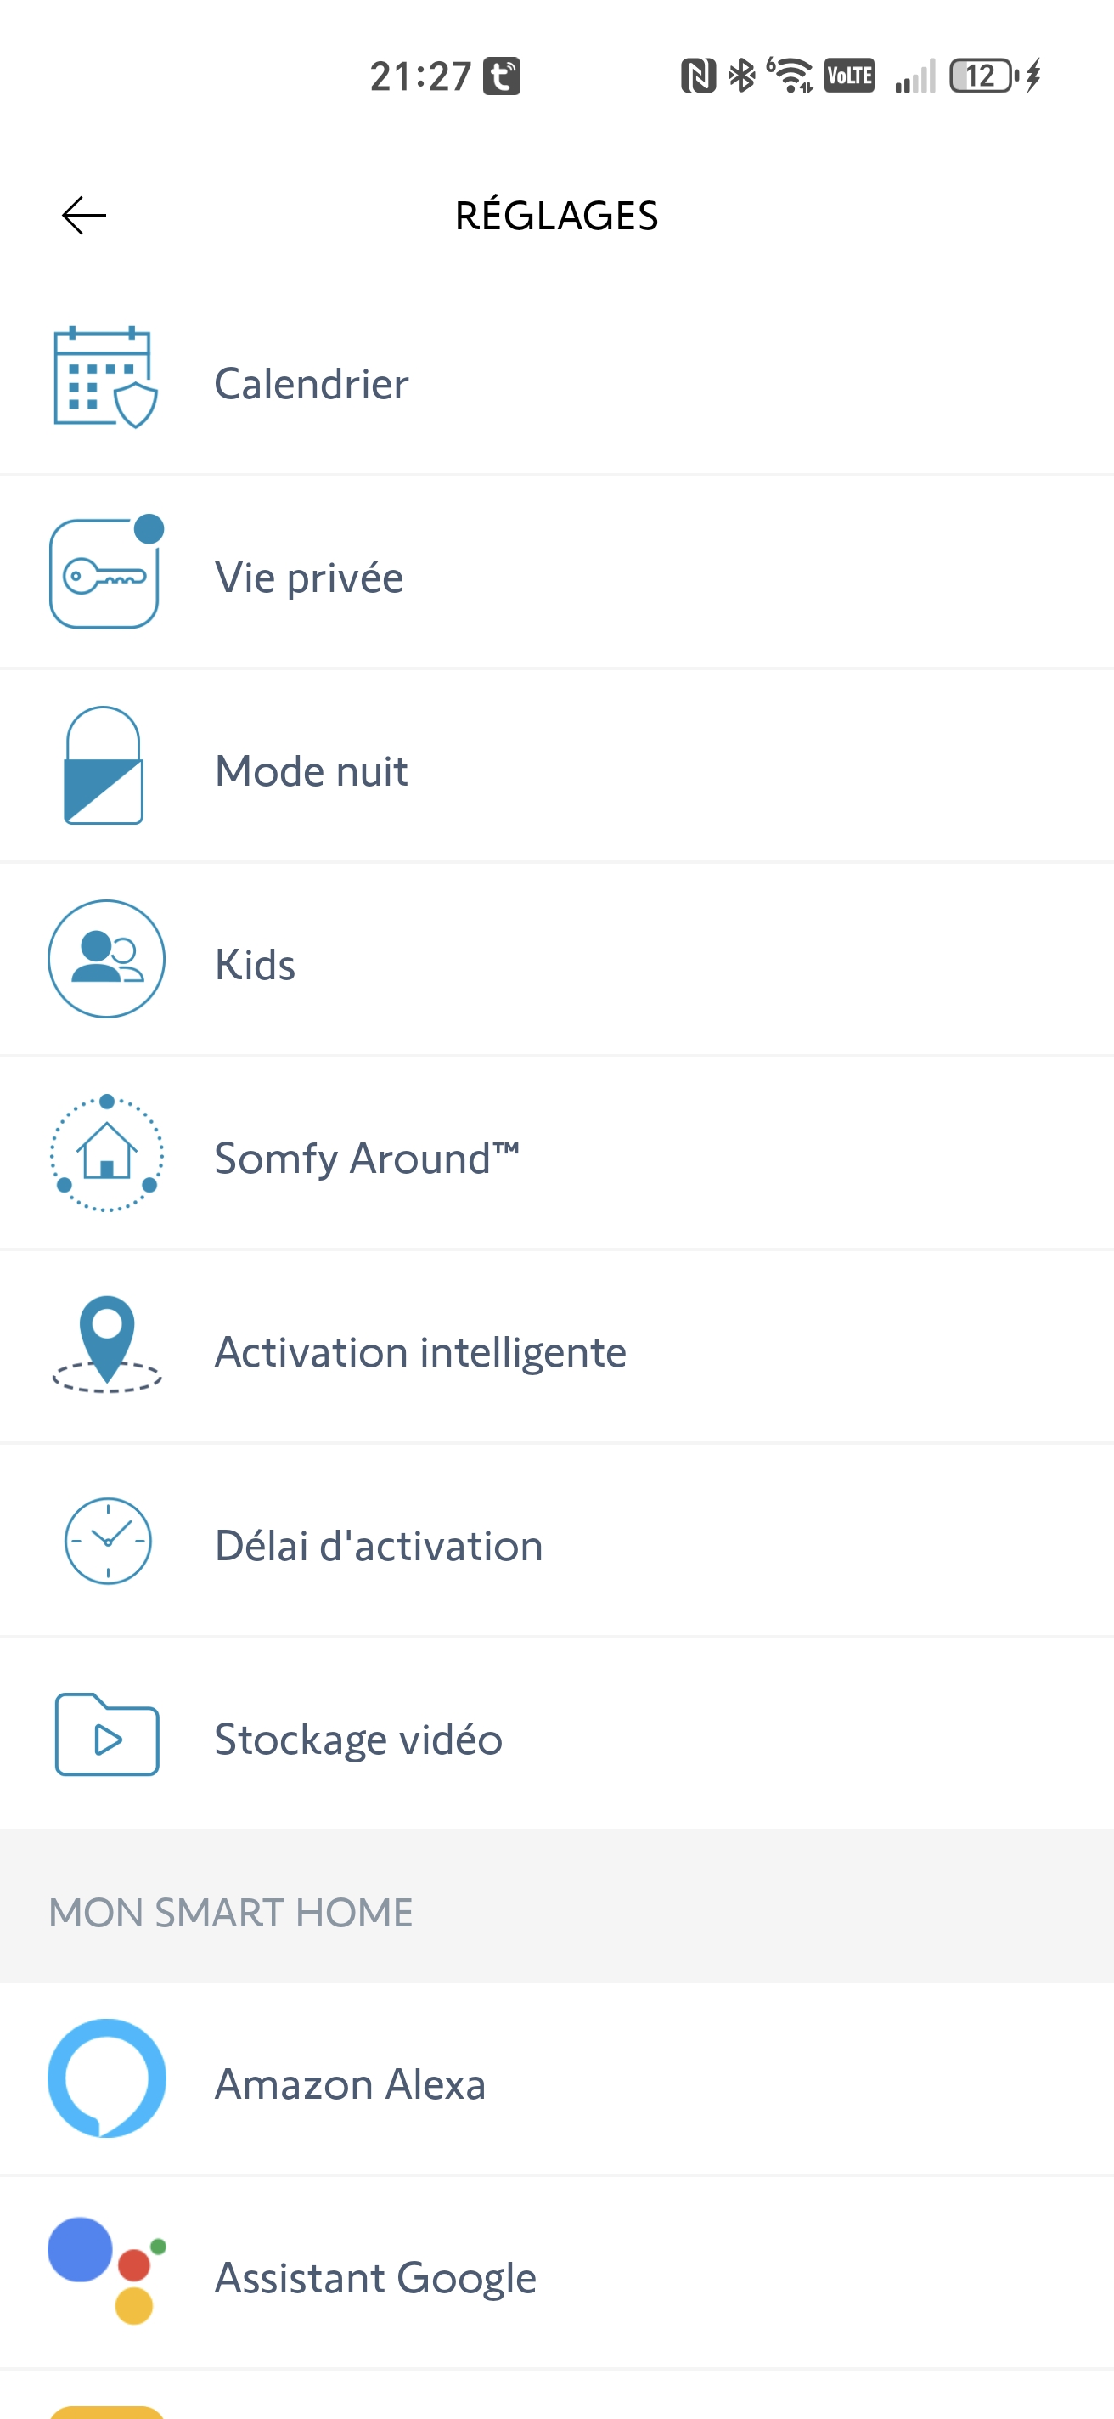Screen dimensions: 1114x2419
Task: Tap the Vie privée key icon
Action: [x=105, y=572]
